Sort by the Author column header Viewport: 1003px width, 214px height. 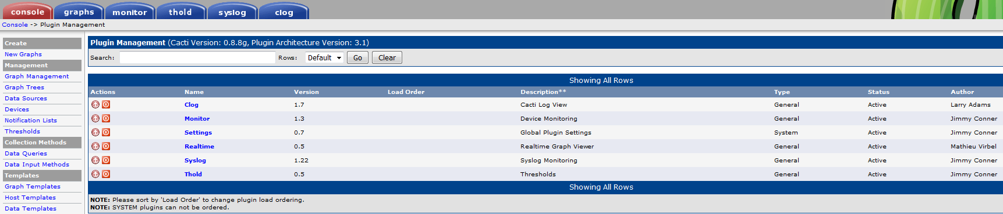(x=962, y=92)
